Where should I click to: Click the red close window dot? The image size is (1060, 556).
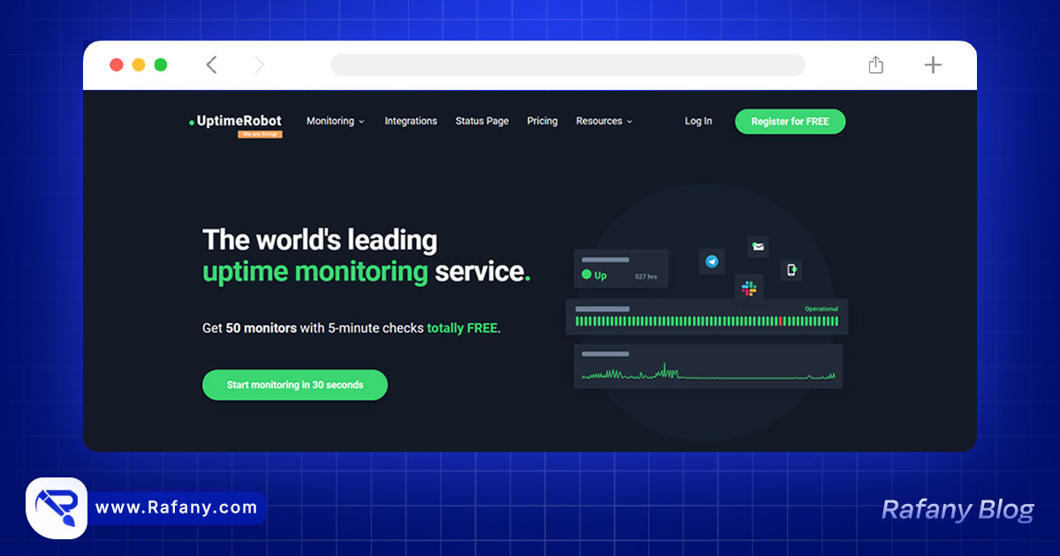116,64
